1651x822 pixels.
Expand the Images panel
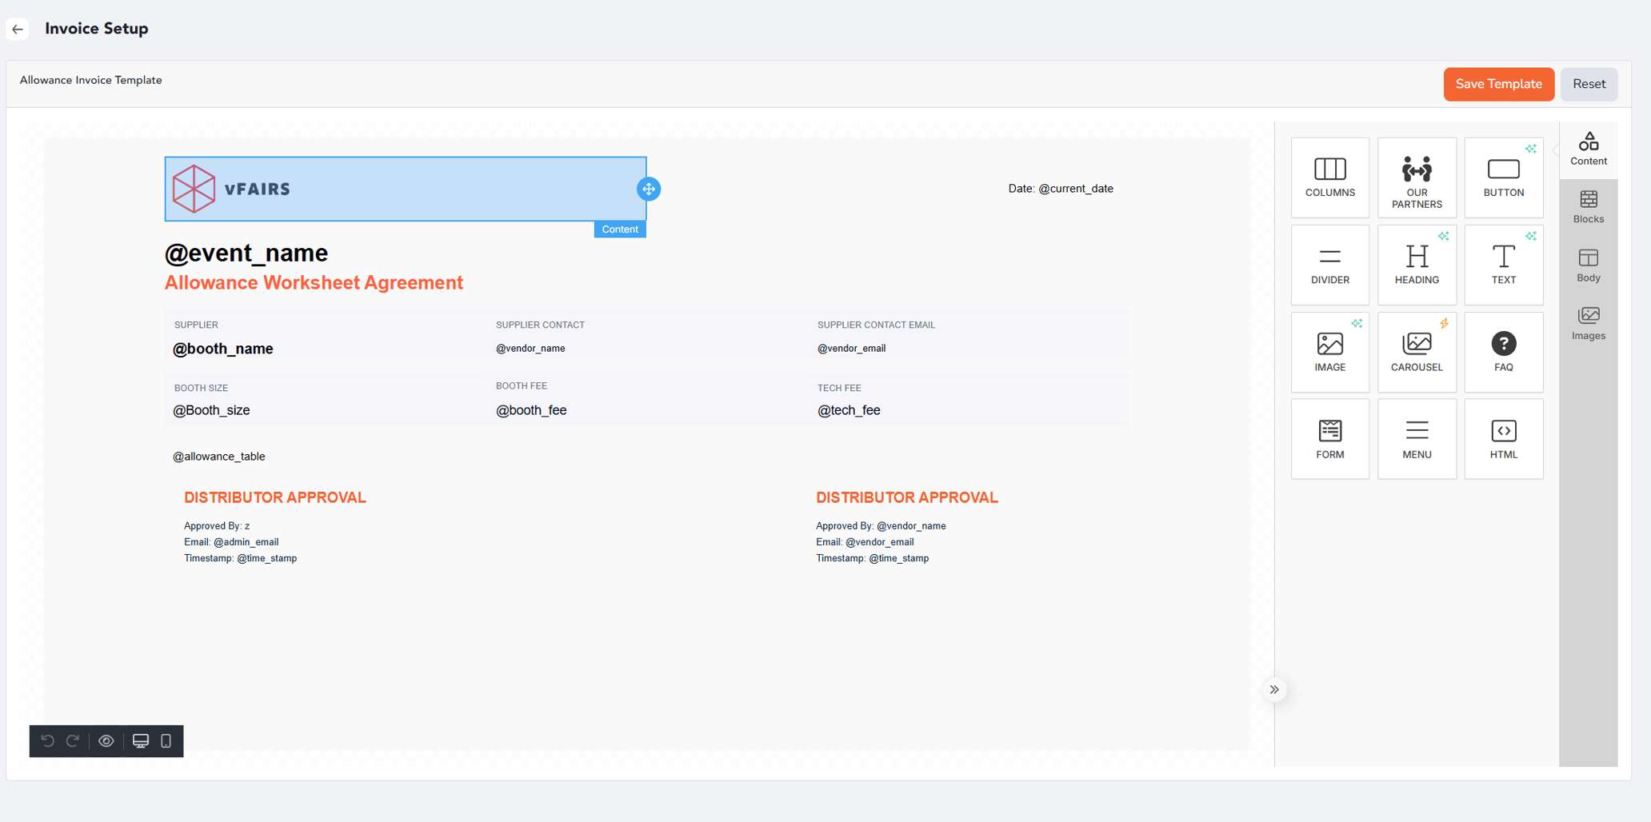[x=1589, y=322]
